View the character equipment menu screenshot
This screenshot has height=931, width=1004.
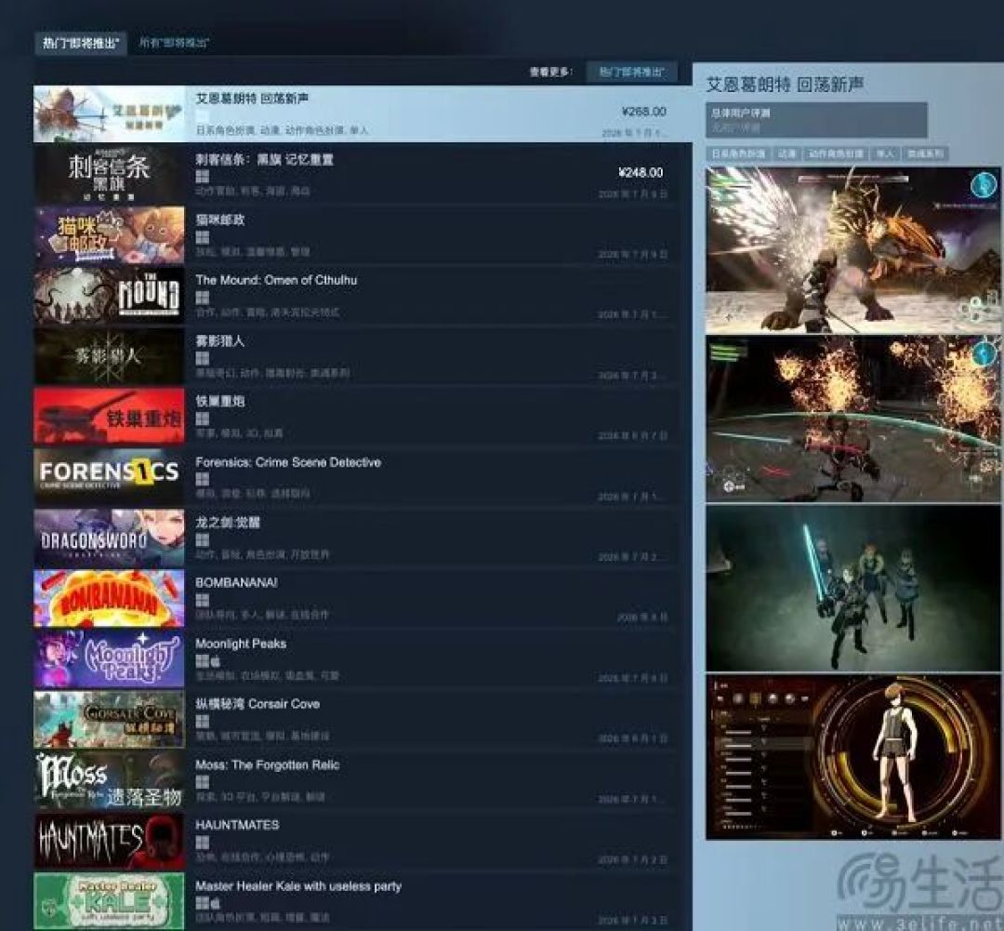[852, 757]
